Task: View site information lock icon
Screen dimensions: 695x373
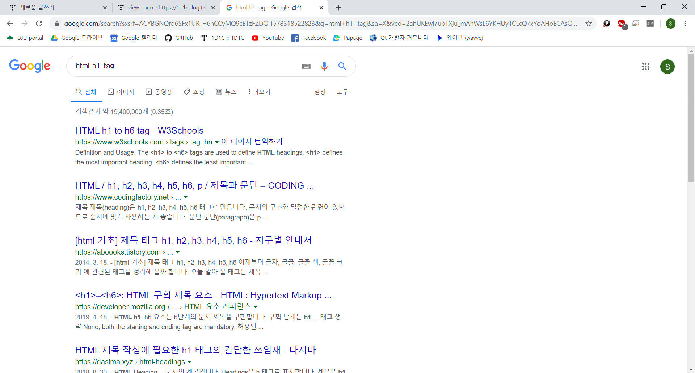Action: click(57, 24)
